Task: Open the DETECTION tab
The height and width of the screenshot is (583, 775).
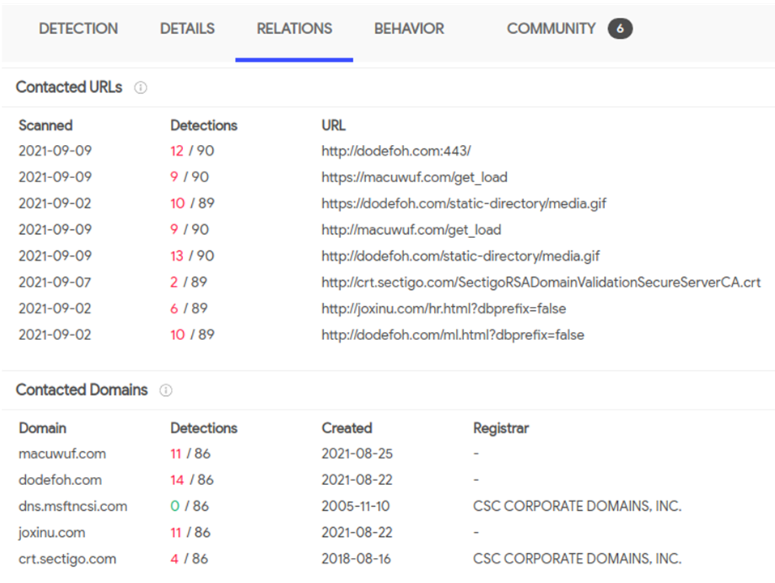Action: pyautogui.click(x=78, y=28)
